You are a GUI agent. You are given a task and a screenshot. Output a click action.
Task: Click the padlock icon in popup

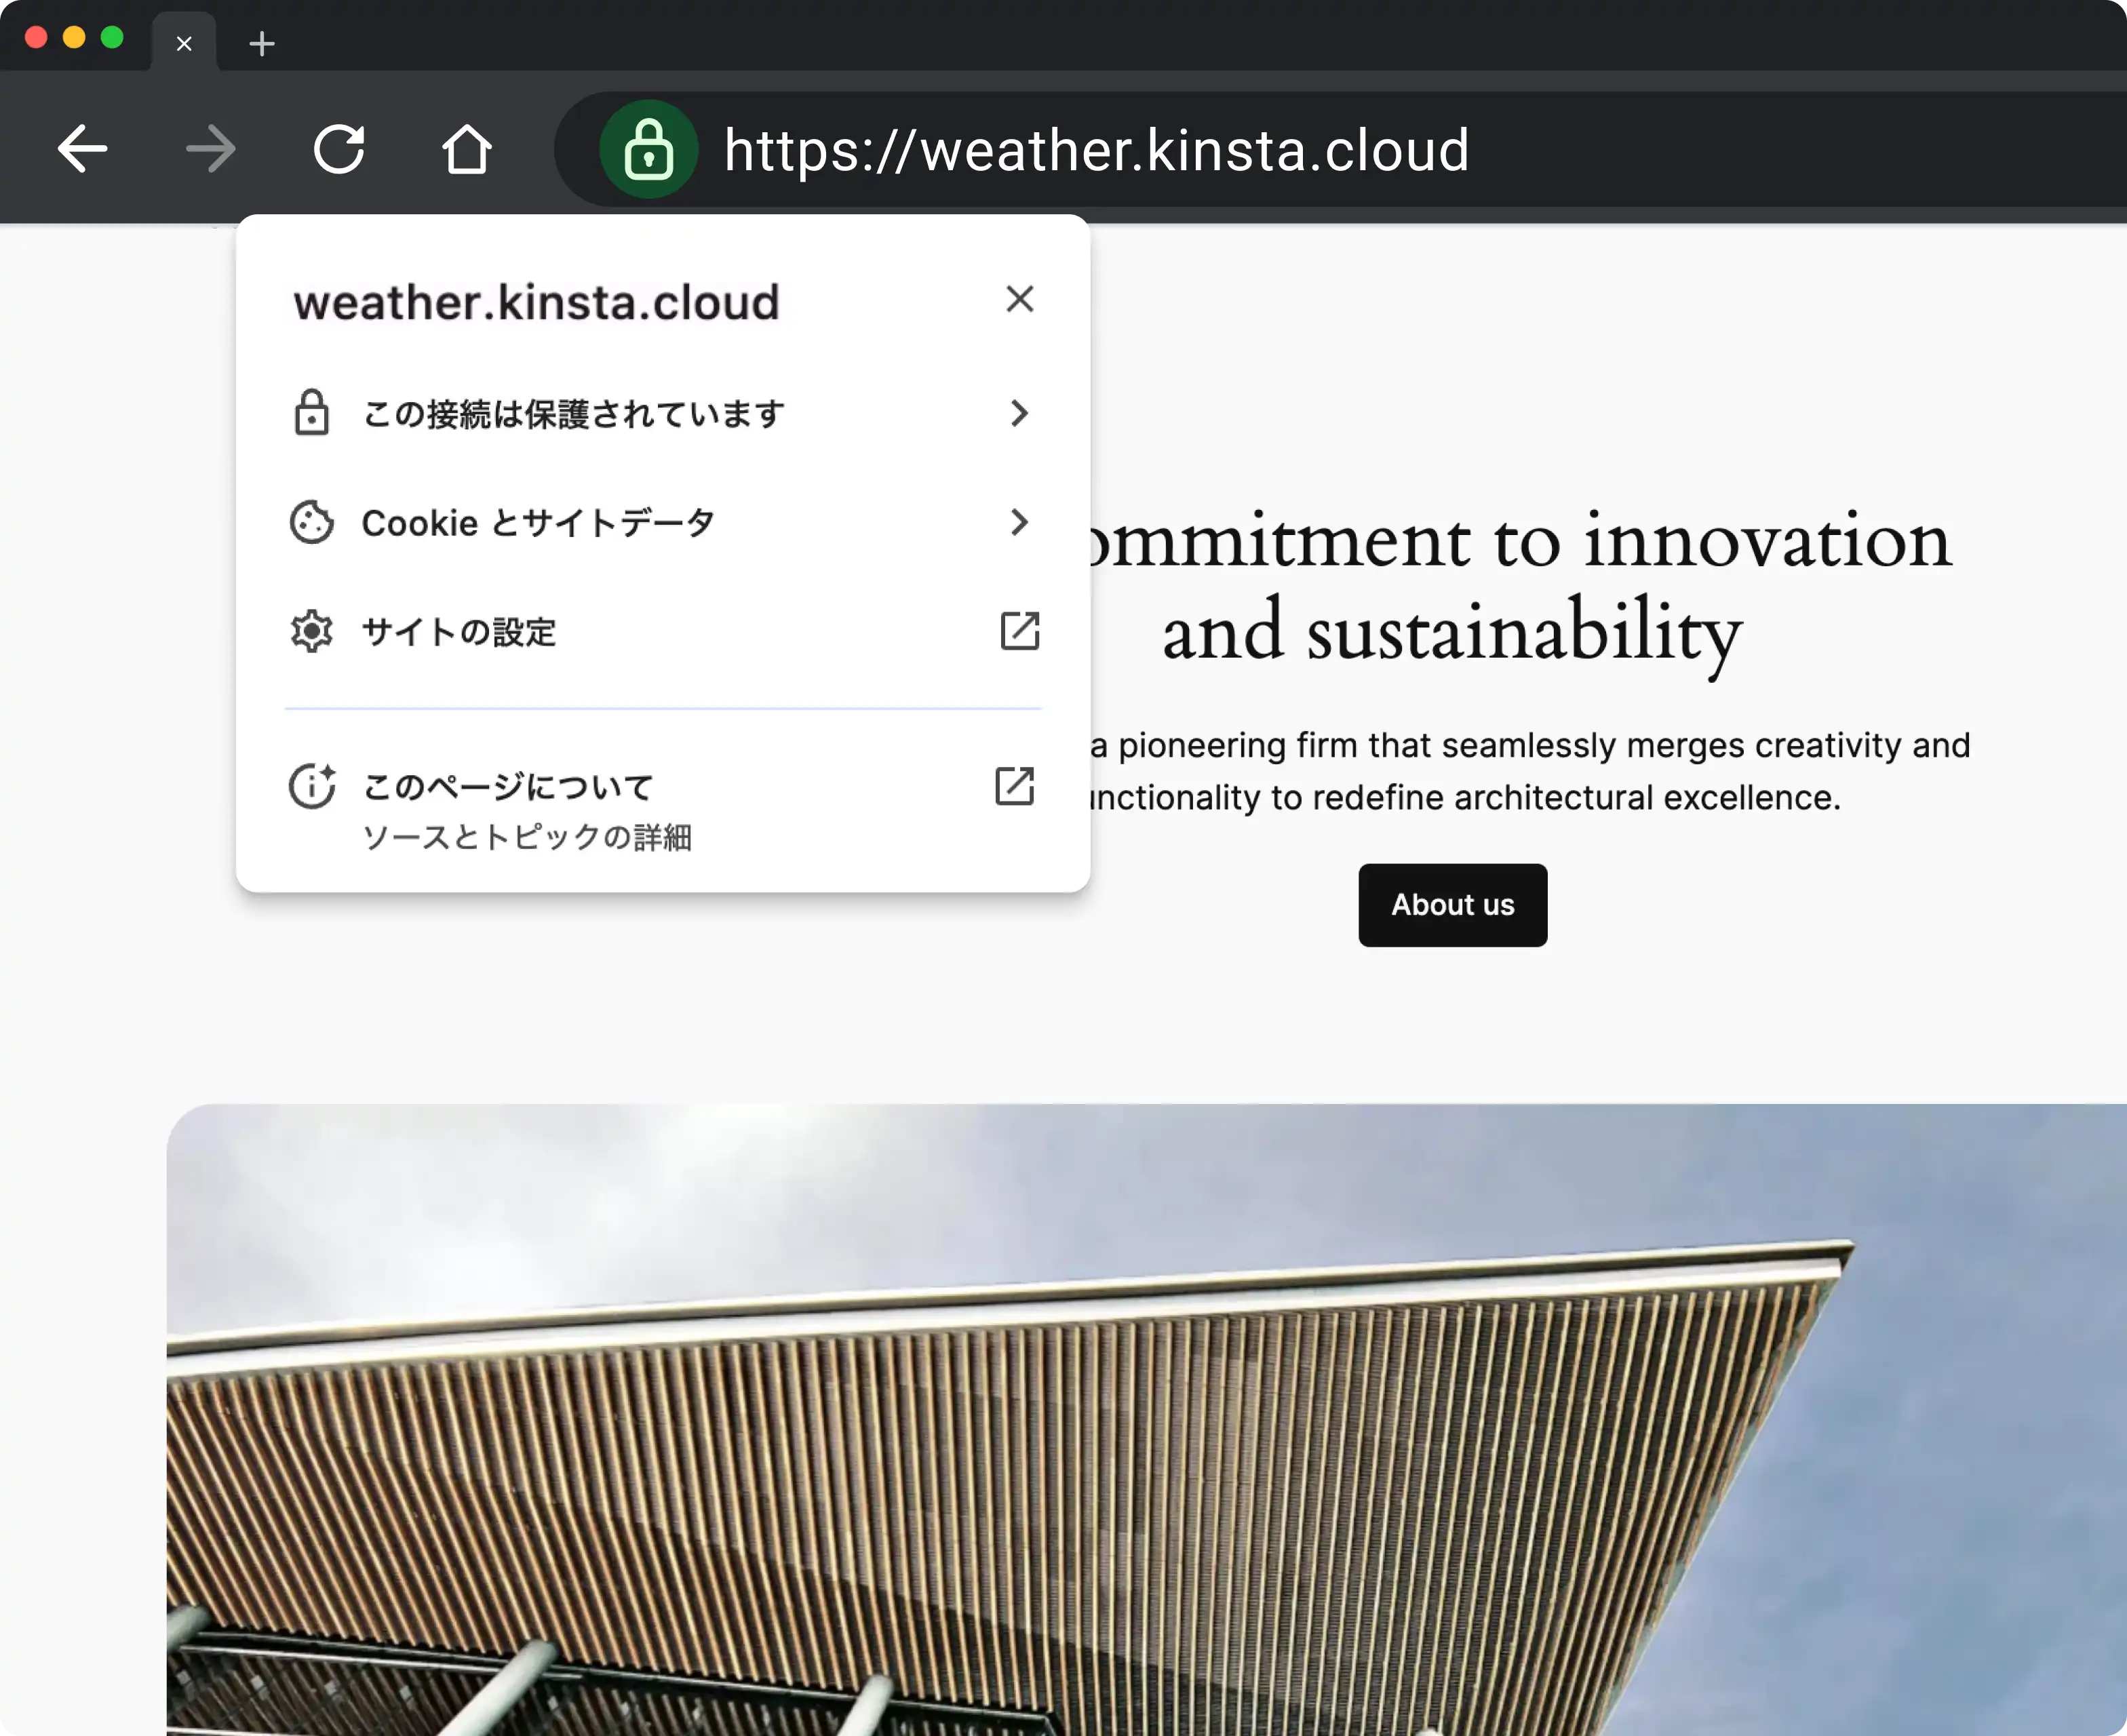pyautogui.click(x=311, y=413)
